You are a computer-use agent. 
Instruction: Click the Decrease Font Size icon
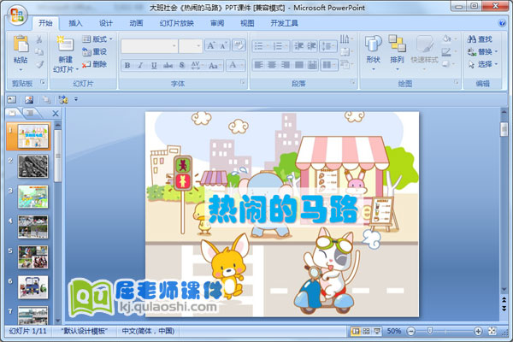[x=223, y=45]
